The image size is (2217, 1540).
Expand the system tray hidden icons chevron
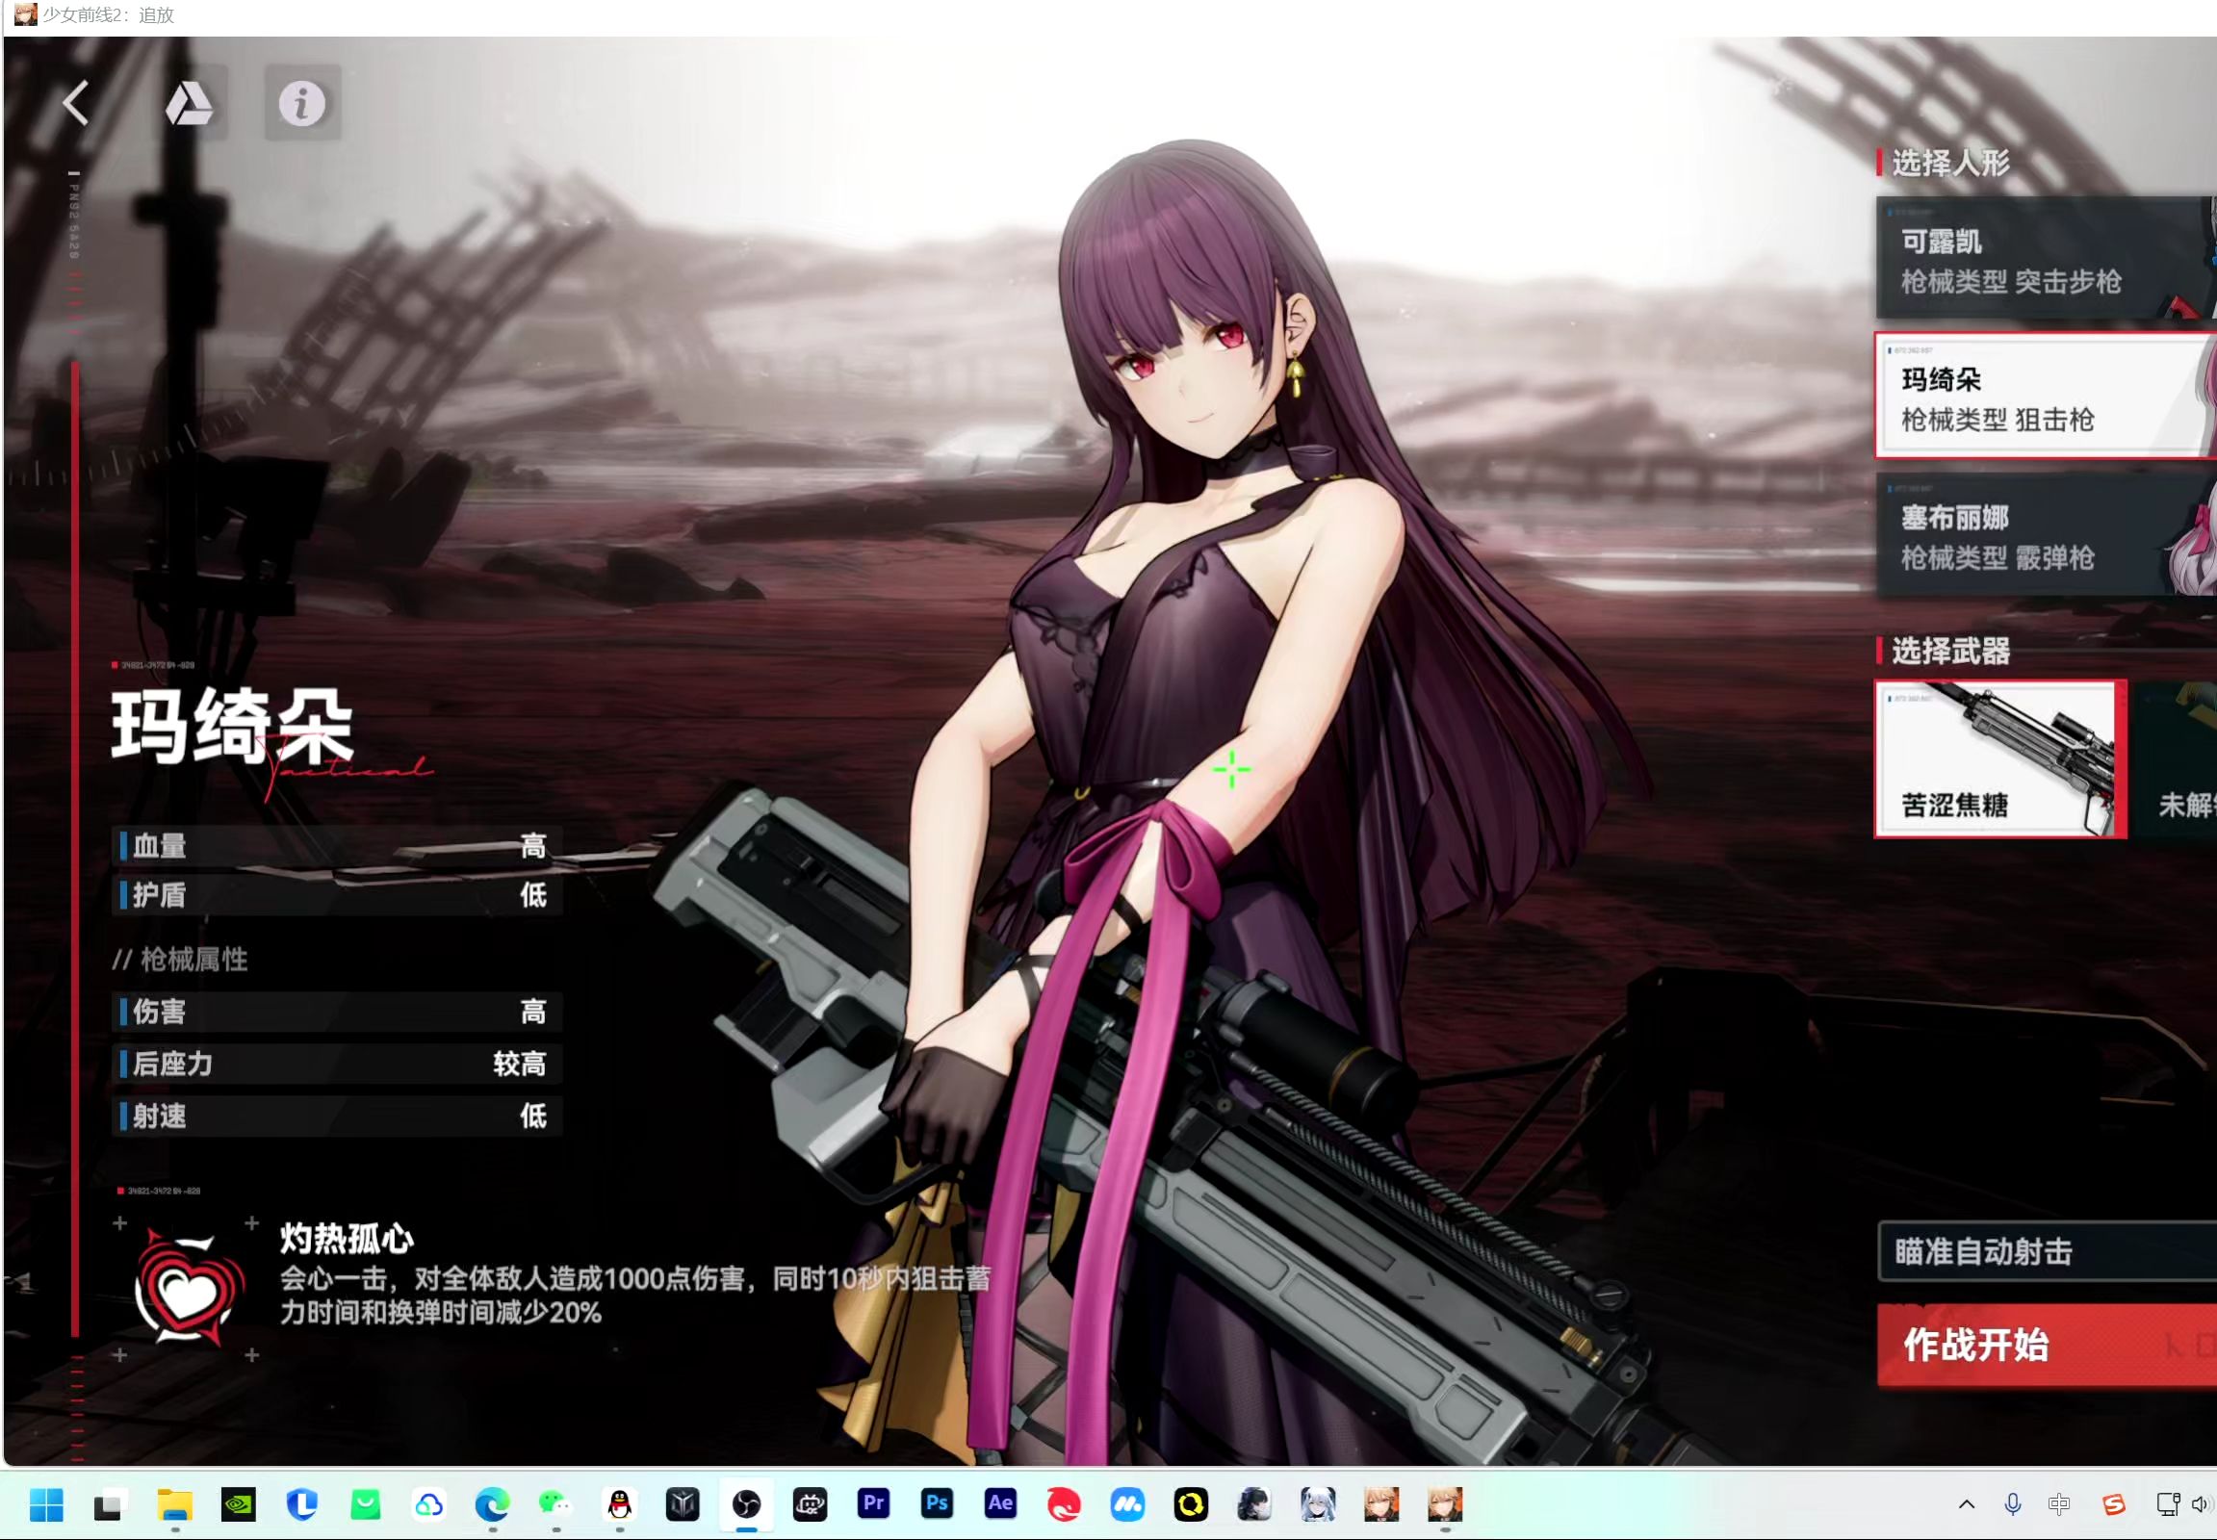(1966, 1503)
